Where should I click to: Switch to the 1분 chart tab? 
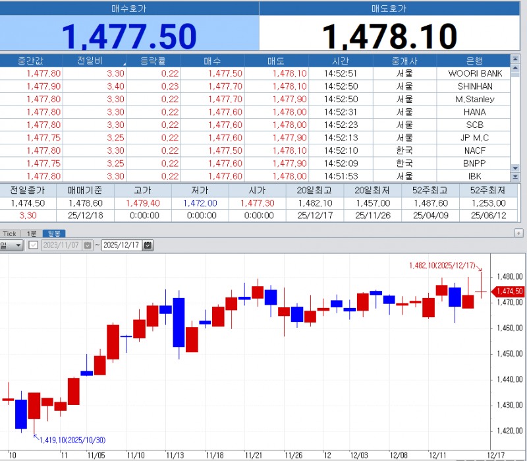tap(30, 233)
